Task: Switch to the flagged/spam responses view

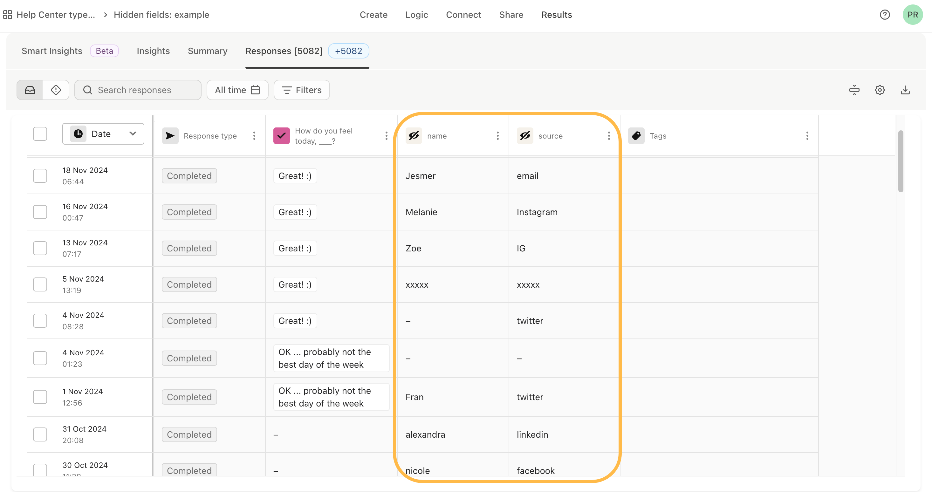Action: pyautogui.click(x=56, y=90)
